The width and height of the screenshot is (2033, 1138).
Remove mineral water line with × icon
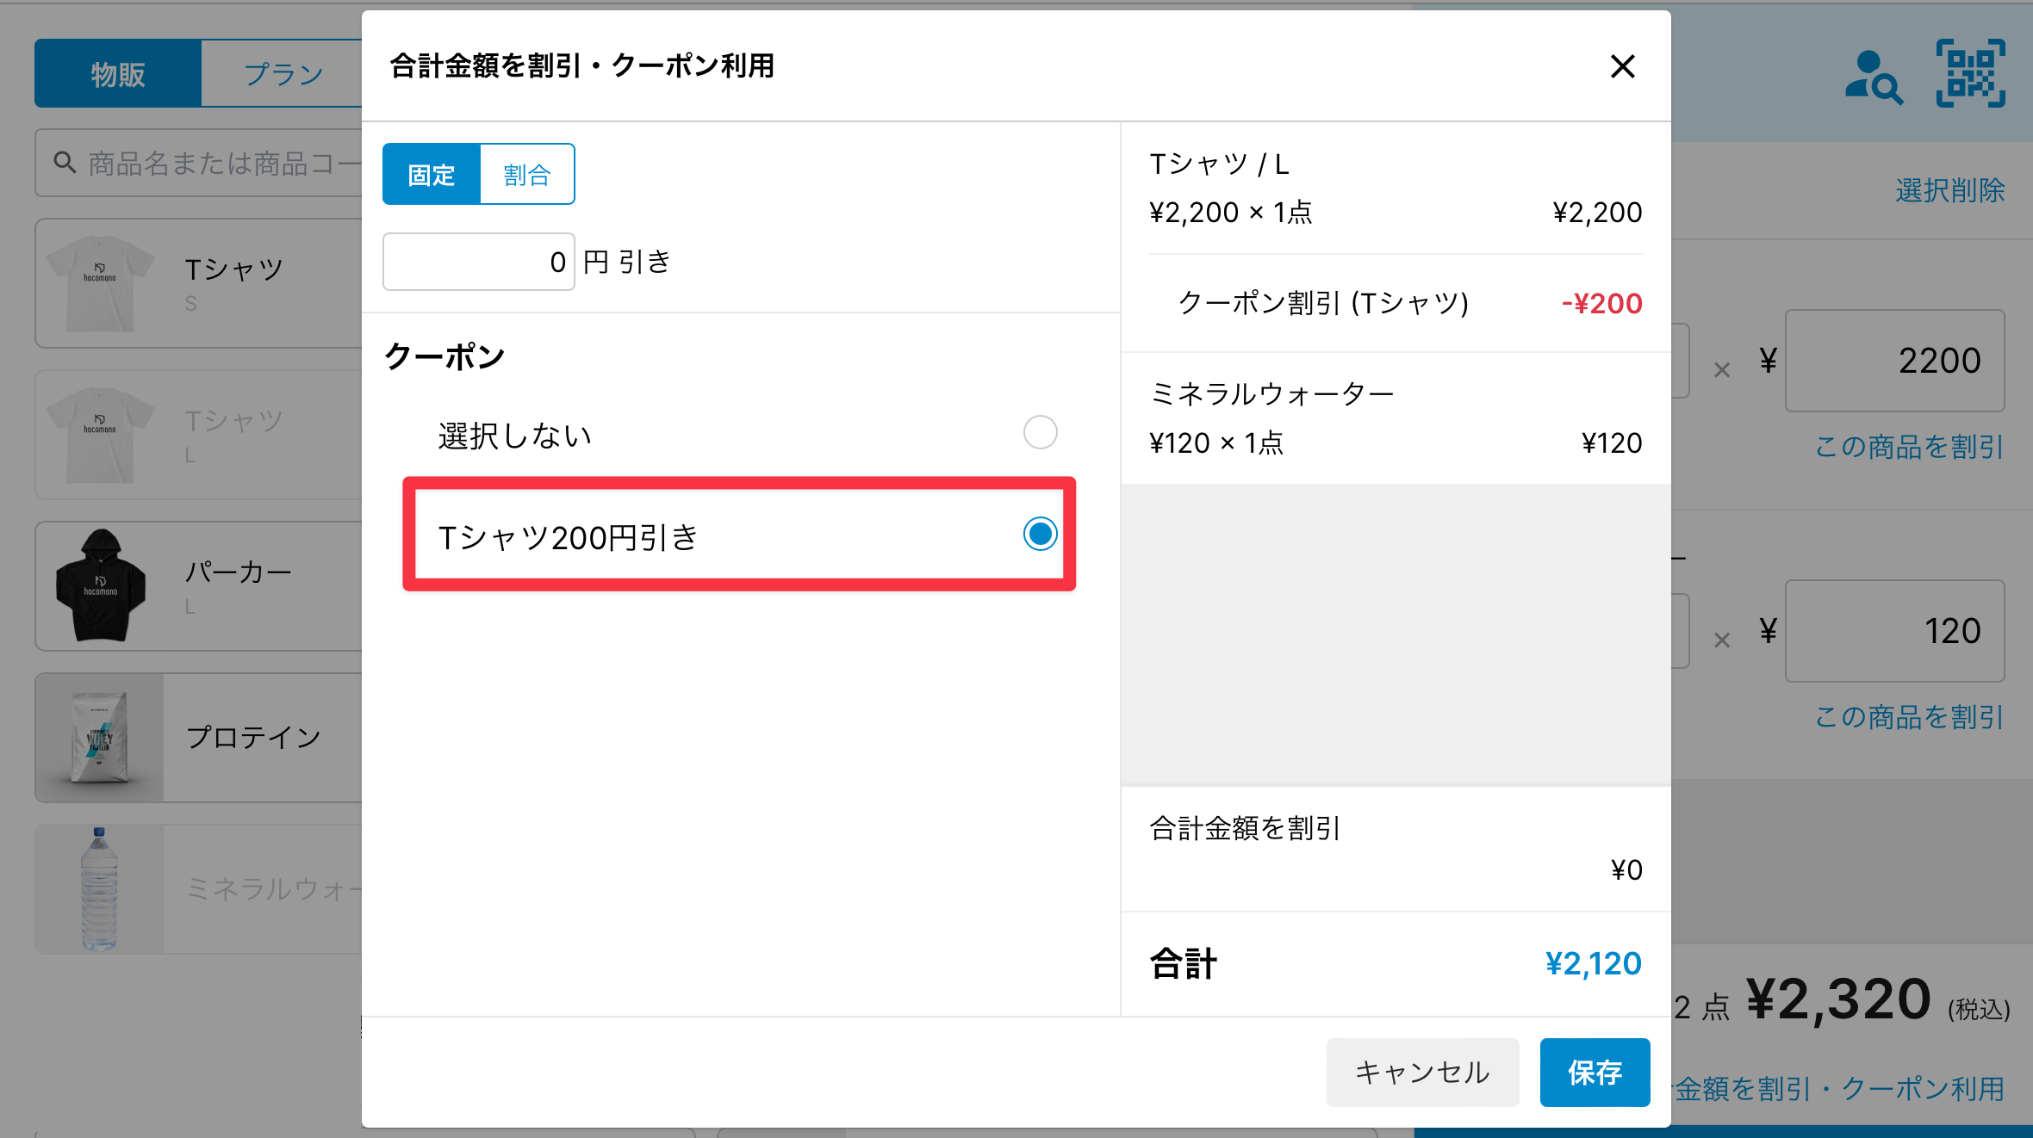1721,640
